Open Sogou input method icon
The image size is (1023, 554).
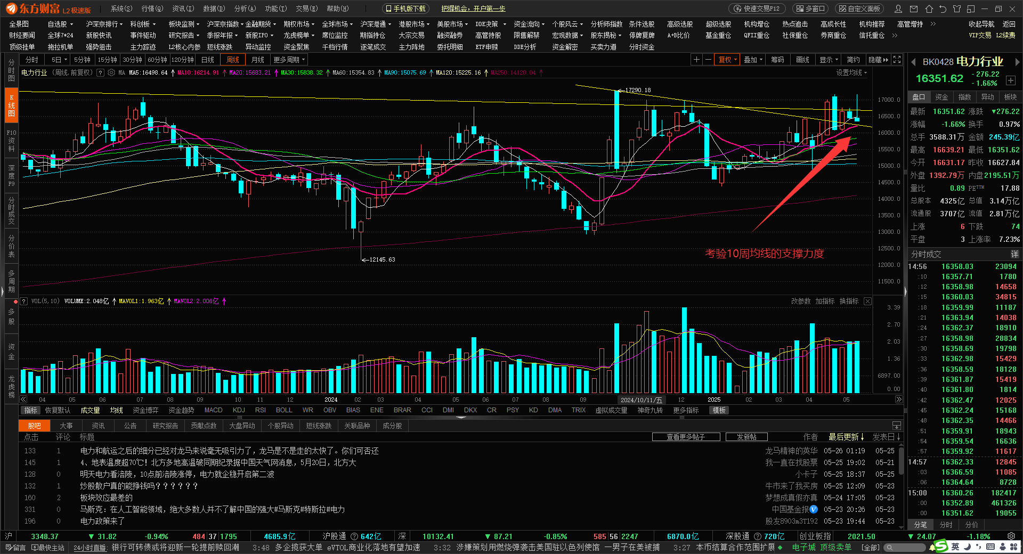pyautogui.click(x=940, y=547)
